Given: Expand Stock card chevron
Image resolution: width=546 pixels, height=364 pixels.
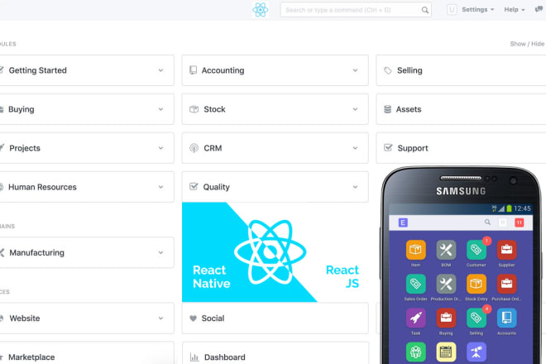Looking at the screenshot, I should point(355,109).
